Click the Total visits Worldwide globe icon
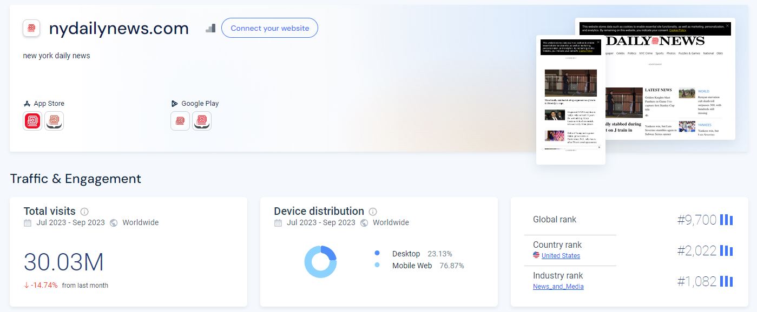 (114, 223)
